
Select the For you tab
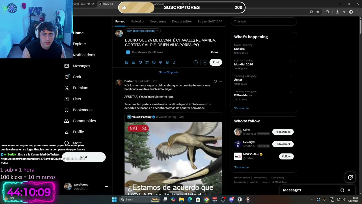coord(120,22)
